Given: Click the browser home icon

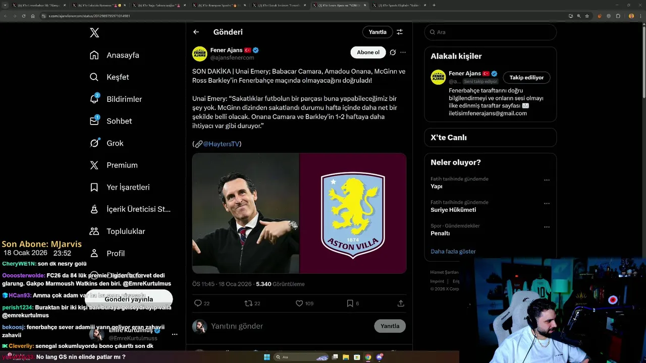Looking at the screenshot, I should (x=33, y=16).
